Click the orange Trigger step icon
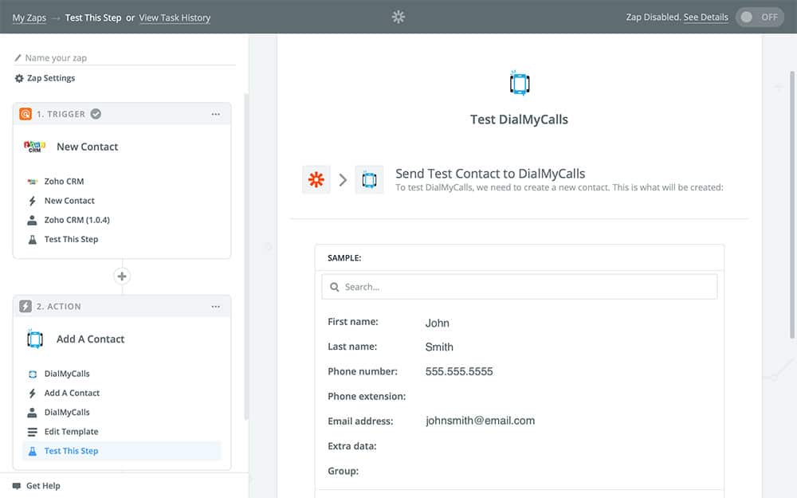Image resolution: width=797 pixels, height=498 pixels. coord(26,114)
